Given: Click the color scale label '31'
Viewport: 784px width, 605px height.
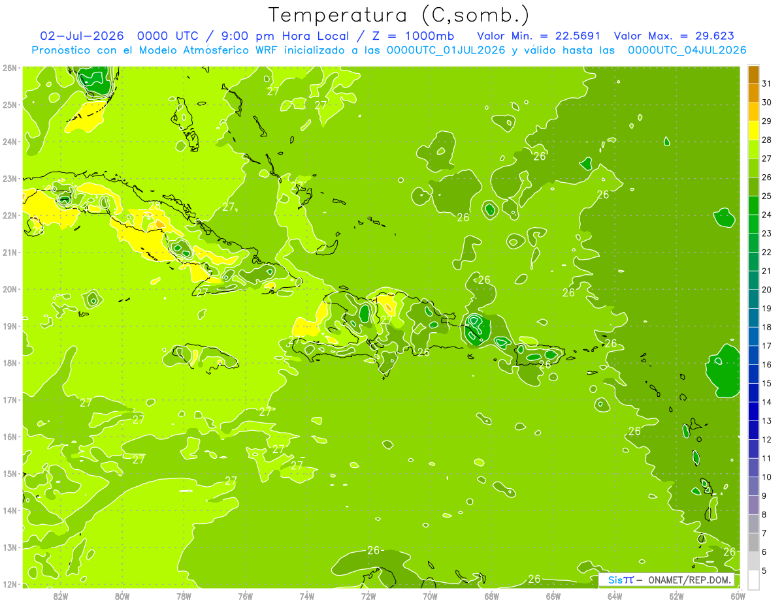Looking at the screenshot, I should [x=767, y=84].
